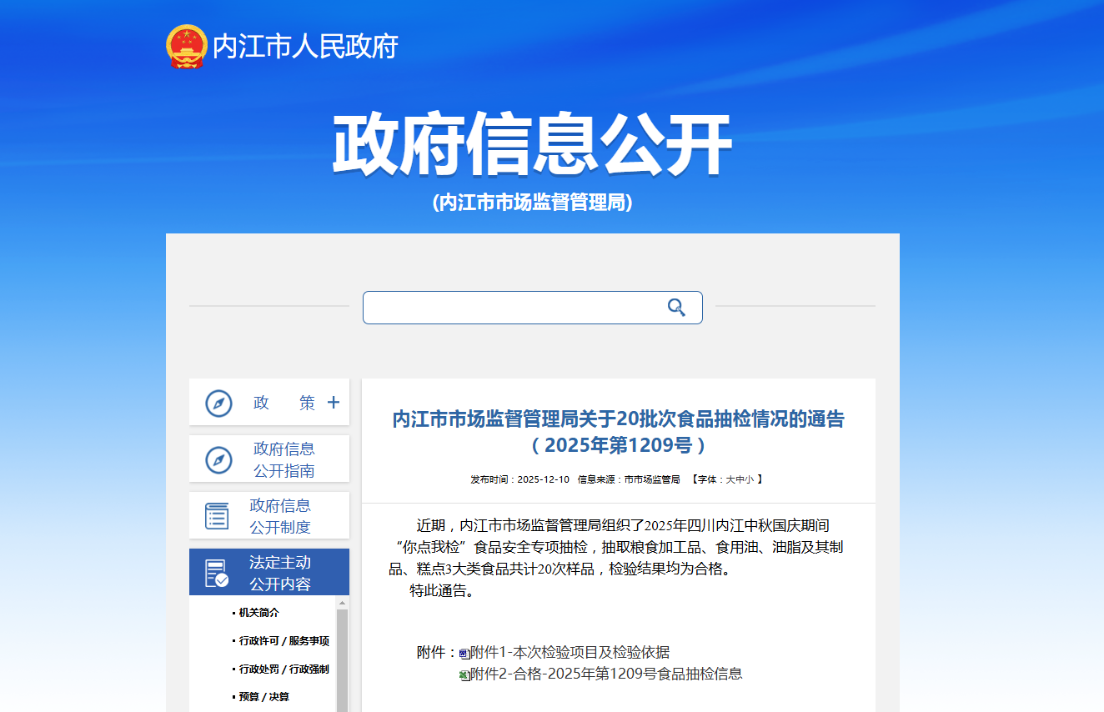
Task: Click the Excel file icon before 附件2
Action: pos(464,674)
